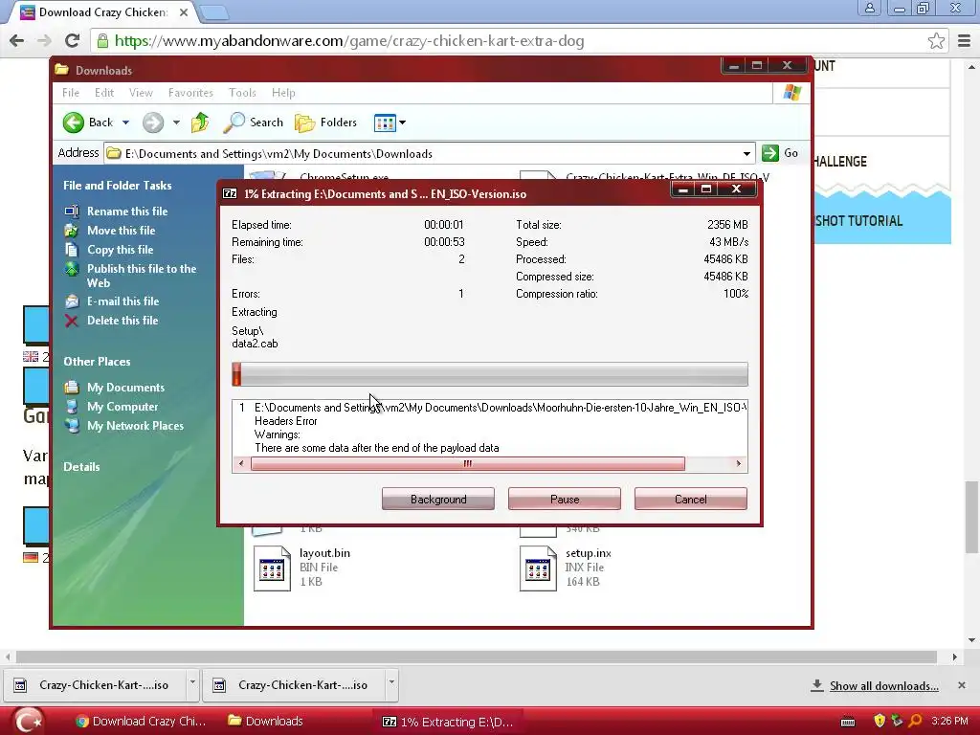The image size is (980, 735).
Task: Open My Documents from Other Places
Action: pos(126,388)
